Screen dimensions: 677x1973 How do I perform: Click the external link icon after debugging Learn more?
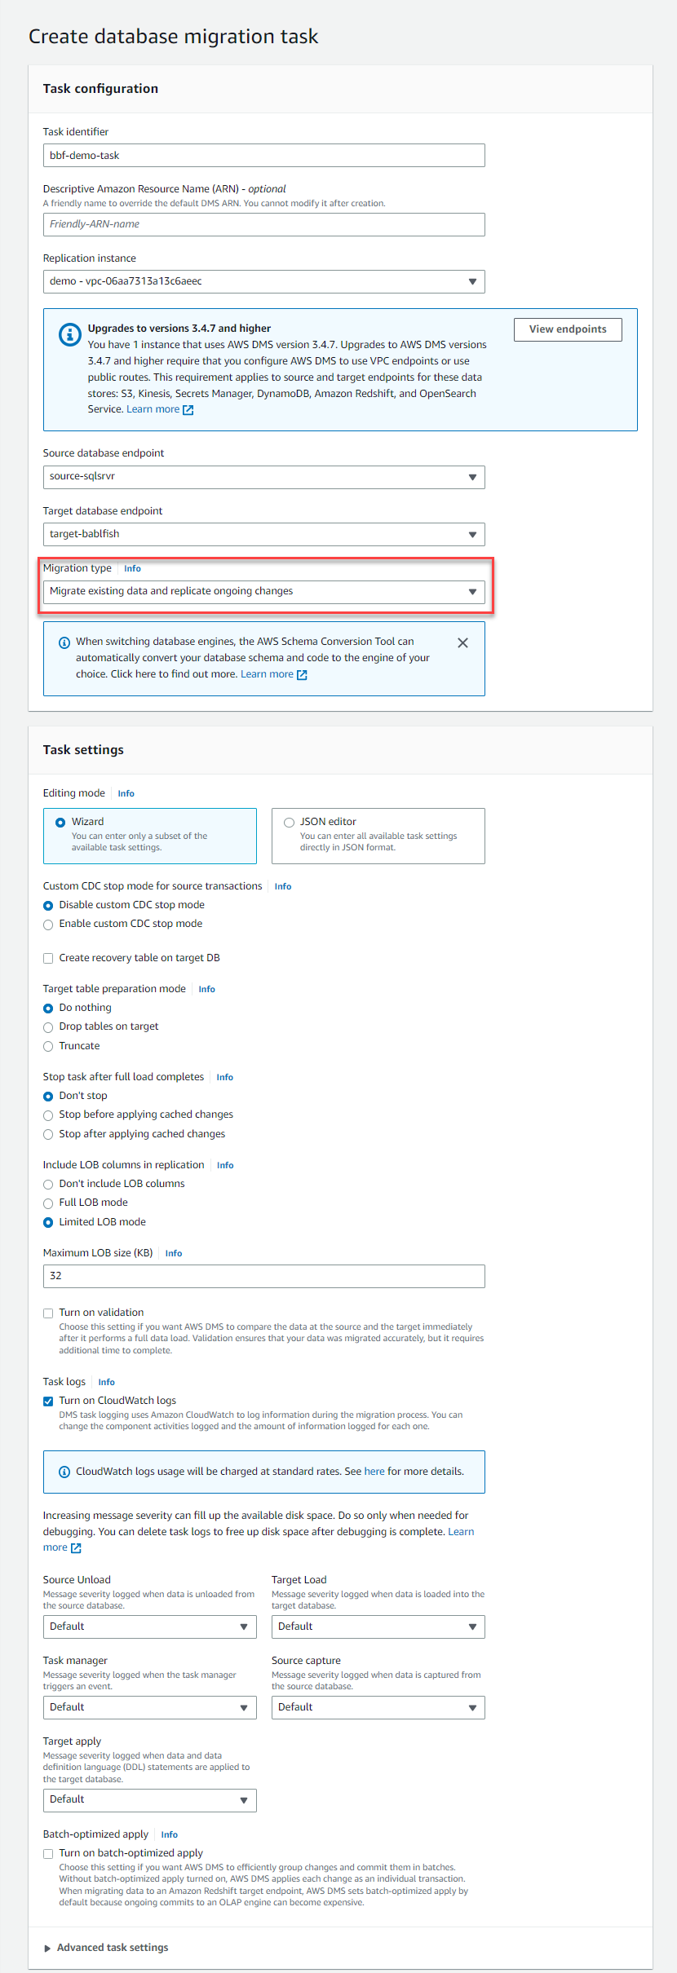(x=76, y=1548)
